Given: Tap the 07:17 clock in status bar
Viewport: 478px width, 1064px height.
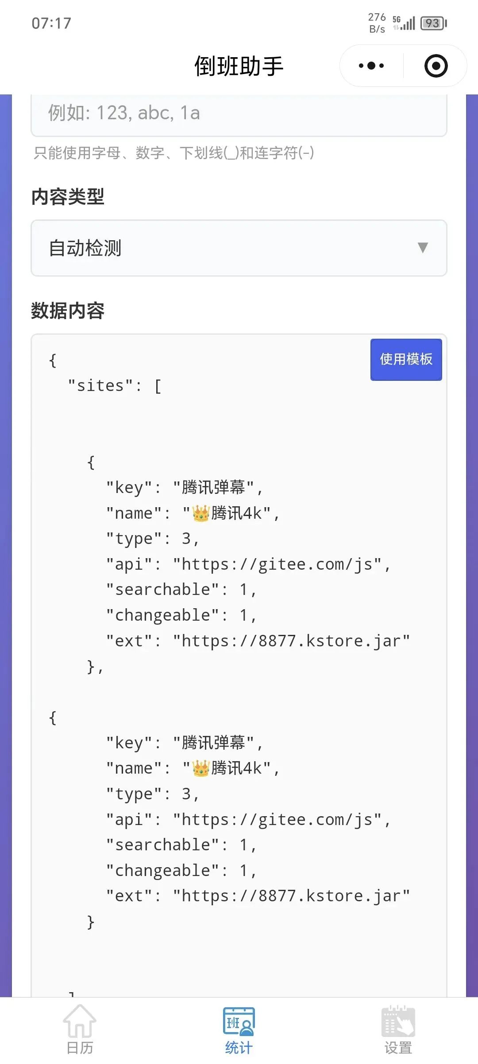Looking at the screenshot, I should 51,23.
